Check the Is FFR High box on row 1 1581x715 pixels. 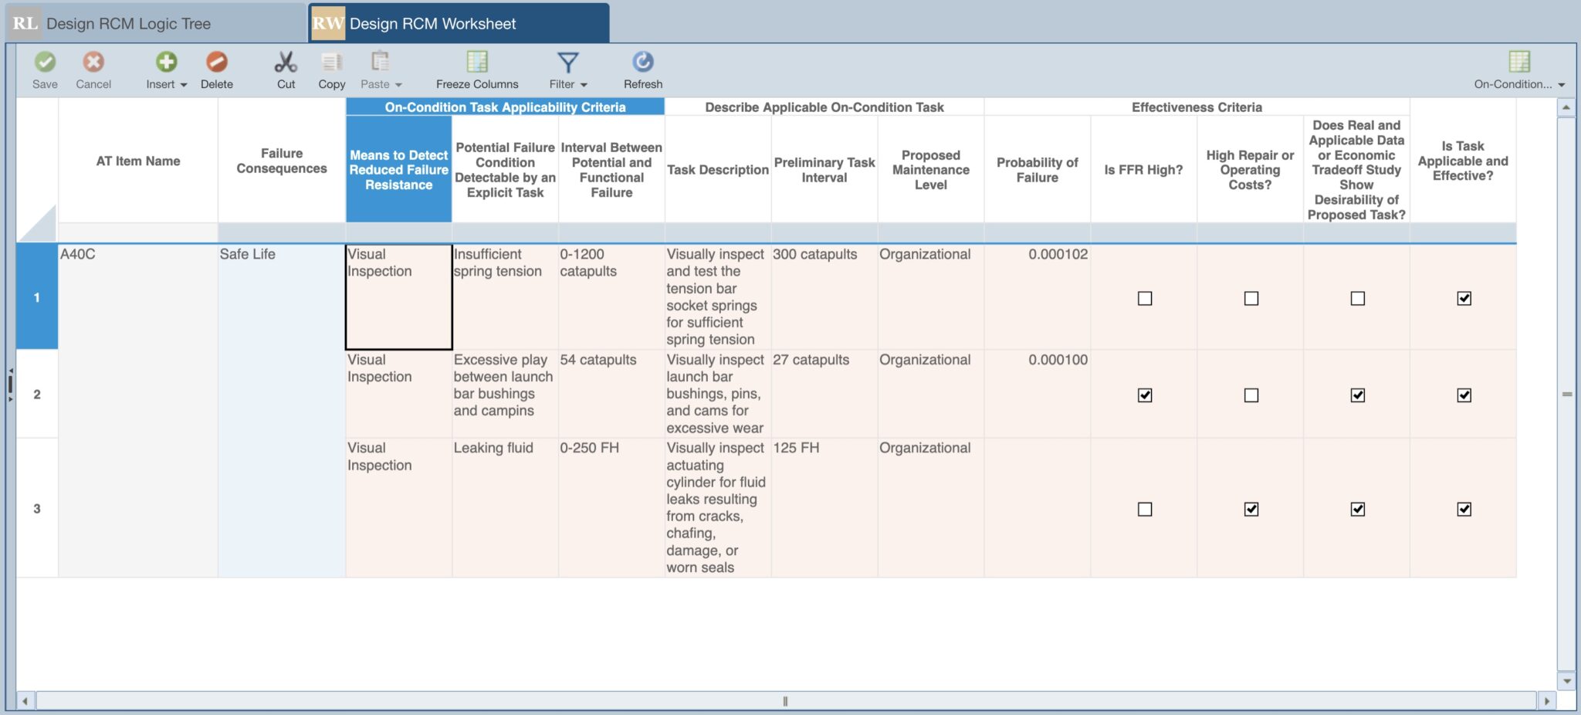(x=1144, y=298)
